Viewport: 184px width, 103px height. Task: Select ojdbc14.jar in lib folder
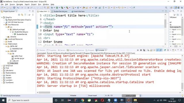(18, 56)
